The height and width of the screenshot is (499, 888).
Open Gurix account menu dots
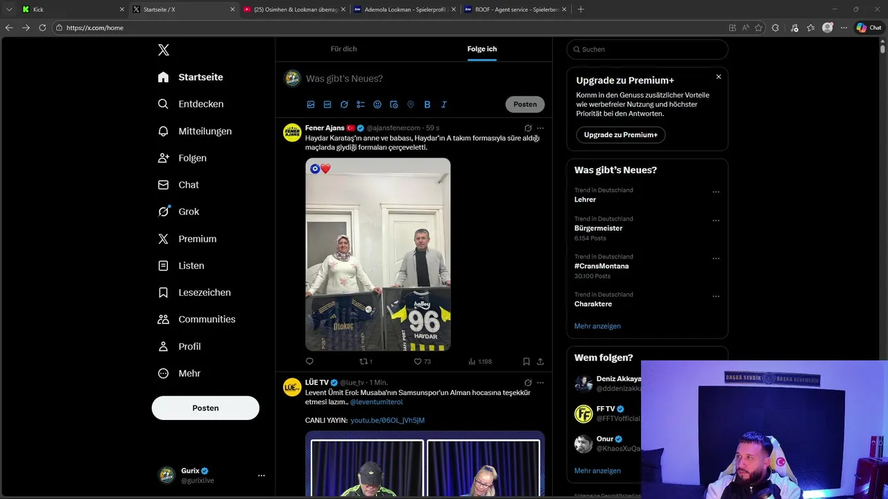tap(262, 475)
